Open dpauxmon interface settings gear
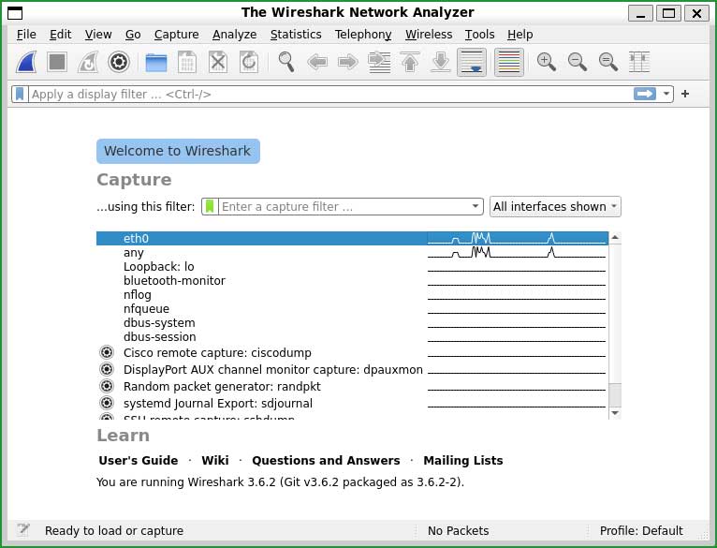 [x=107, y=369]
